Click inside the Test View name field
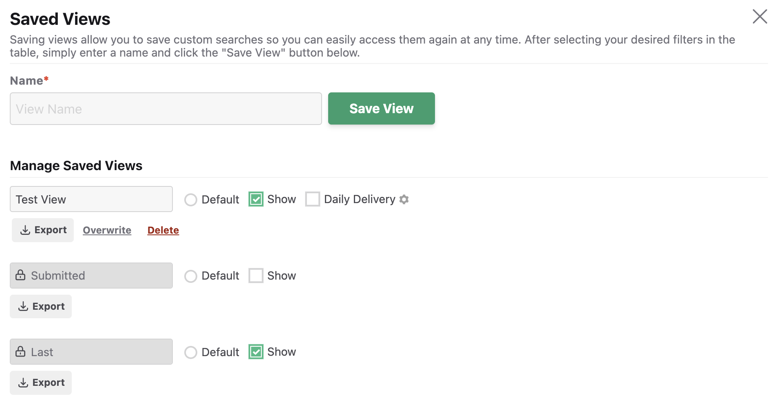Screen dimensions: 777x407 coord(91,199)
